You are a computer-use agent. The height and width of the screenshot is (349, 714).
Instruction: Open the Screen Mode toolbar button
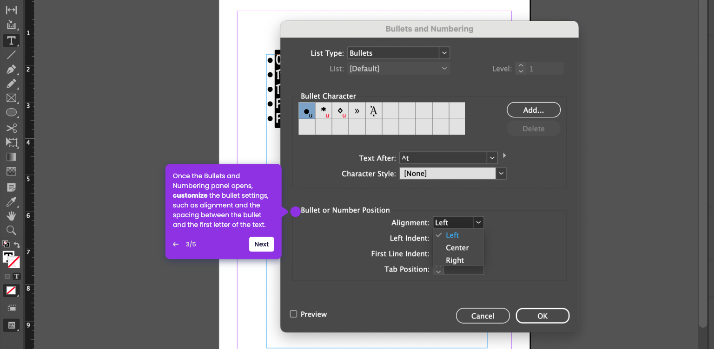11,325
